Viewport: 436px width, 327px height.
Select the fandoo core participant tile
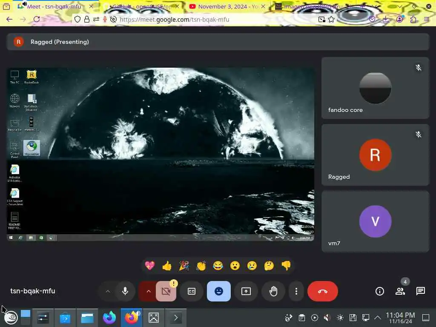(375, 88)
